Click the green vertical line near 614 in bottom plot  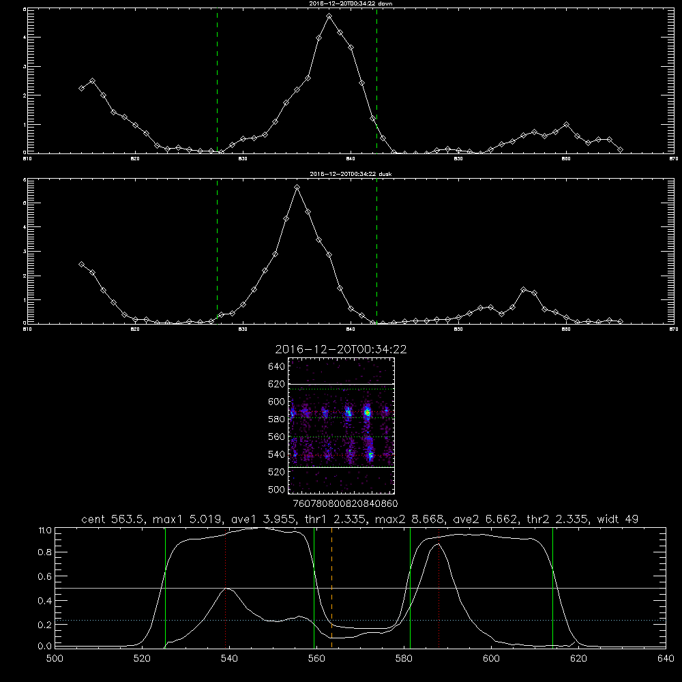click(553, 588)
